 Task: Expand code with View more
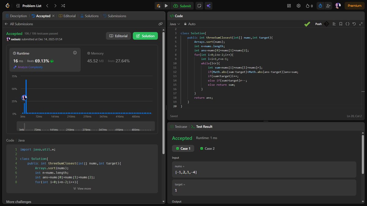[82, 189]
